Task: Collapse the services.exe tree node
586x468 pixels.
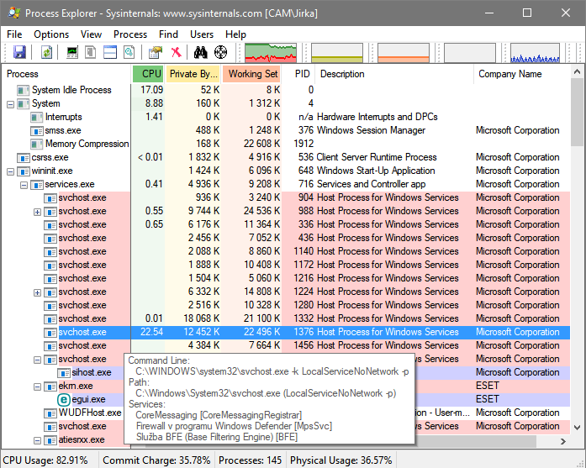Action: (24, 185)
